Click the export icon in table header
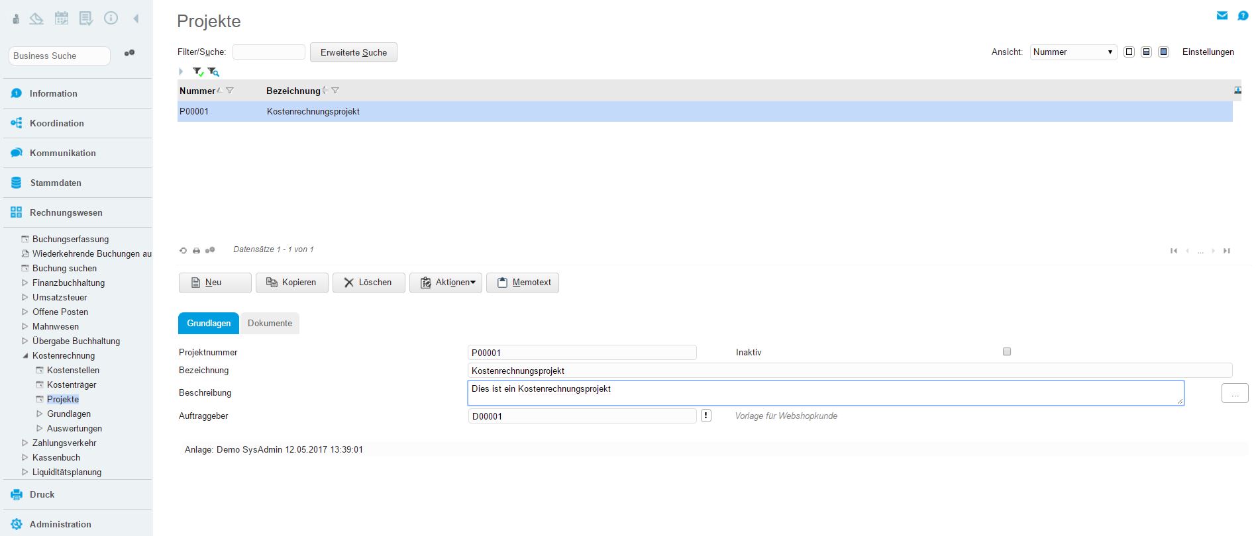1256x536 pixels. click(1237, 90)
